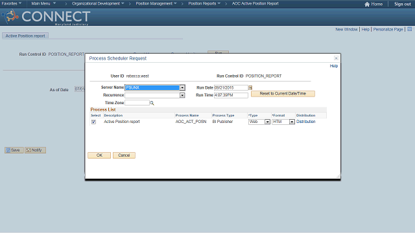Click the CONNECT Maryland Judiciary logo

[x=46, y=17]
